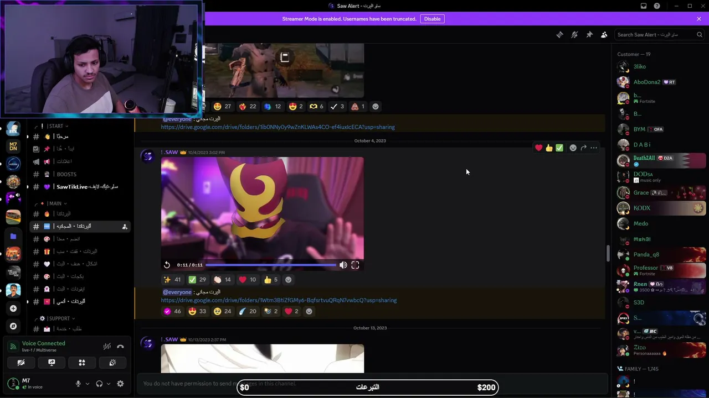This screenshot has width=709, height=398.
Task: Mute the video using the speaker icon
Action: (343, 265)
